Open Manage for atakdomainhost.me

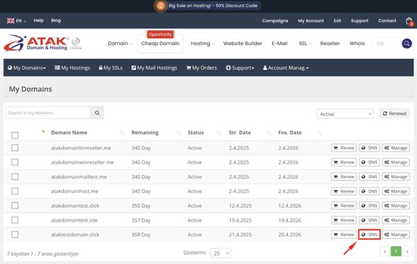(x=395, y=191)
